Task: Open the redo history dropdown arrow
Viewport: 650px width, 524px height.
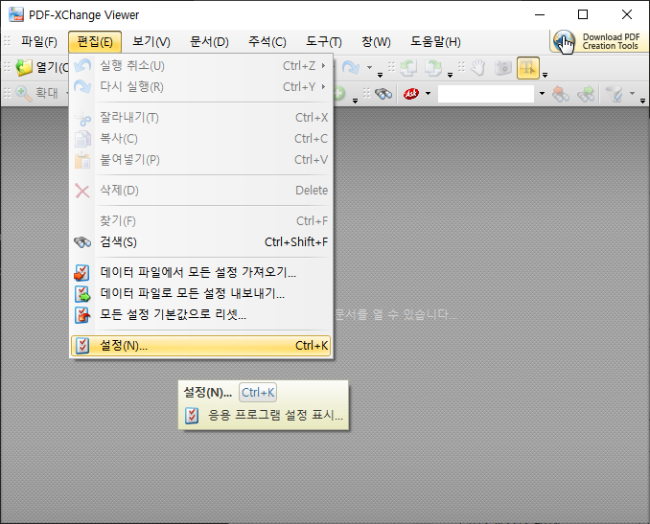Action: 369,67
